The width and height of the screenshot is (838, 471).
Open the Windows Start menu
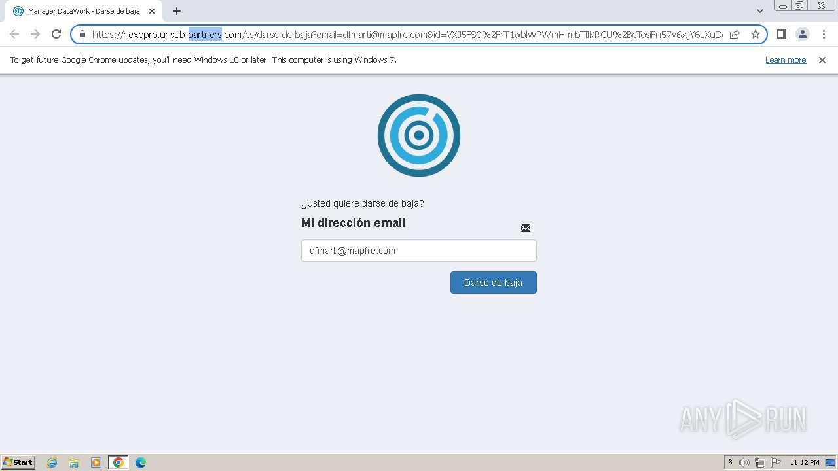[x=18, y=462]
